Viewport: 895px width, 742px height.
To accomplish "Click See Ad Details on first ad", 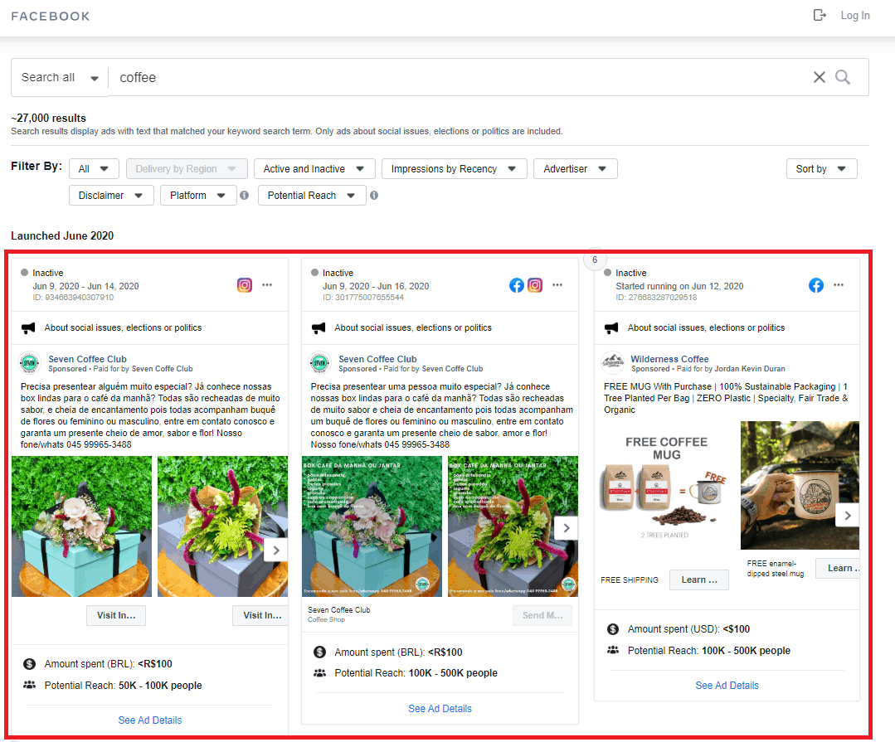I will click(x=149, y=720).
